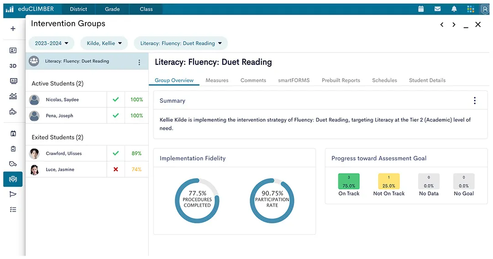The width and height of the screenshot is (493, 259).
Task: Click the District button in top bar
Action: (x=79, y=9)
